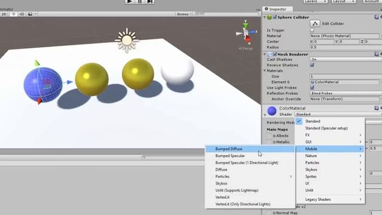Select Bumped Diffuse mobile shader

250,149
